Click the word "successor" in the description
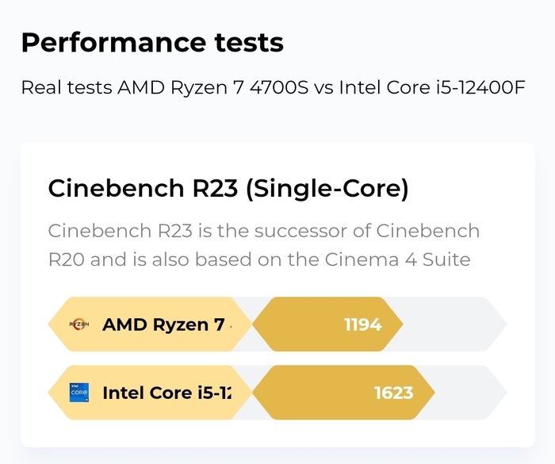 pos(312,231)
